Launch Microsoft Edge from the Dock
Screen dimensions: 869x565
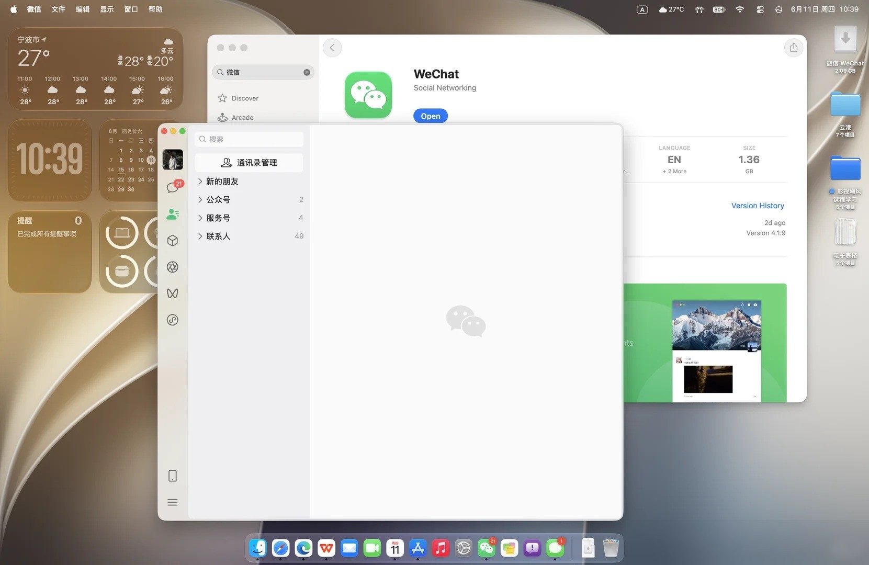click(303, 548)
